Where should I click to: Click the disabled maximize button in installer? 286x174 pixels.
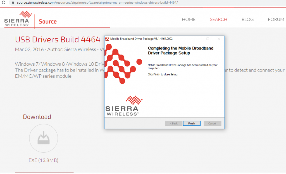(208, 39)
